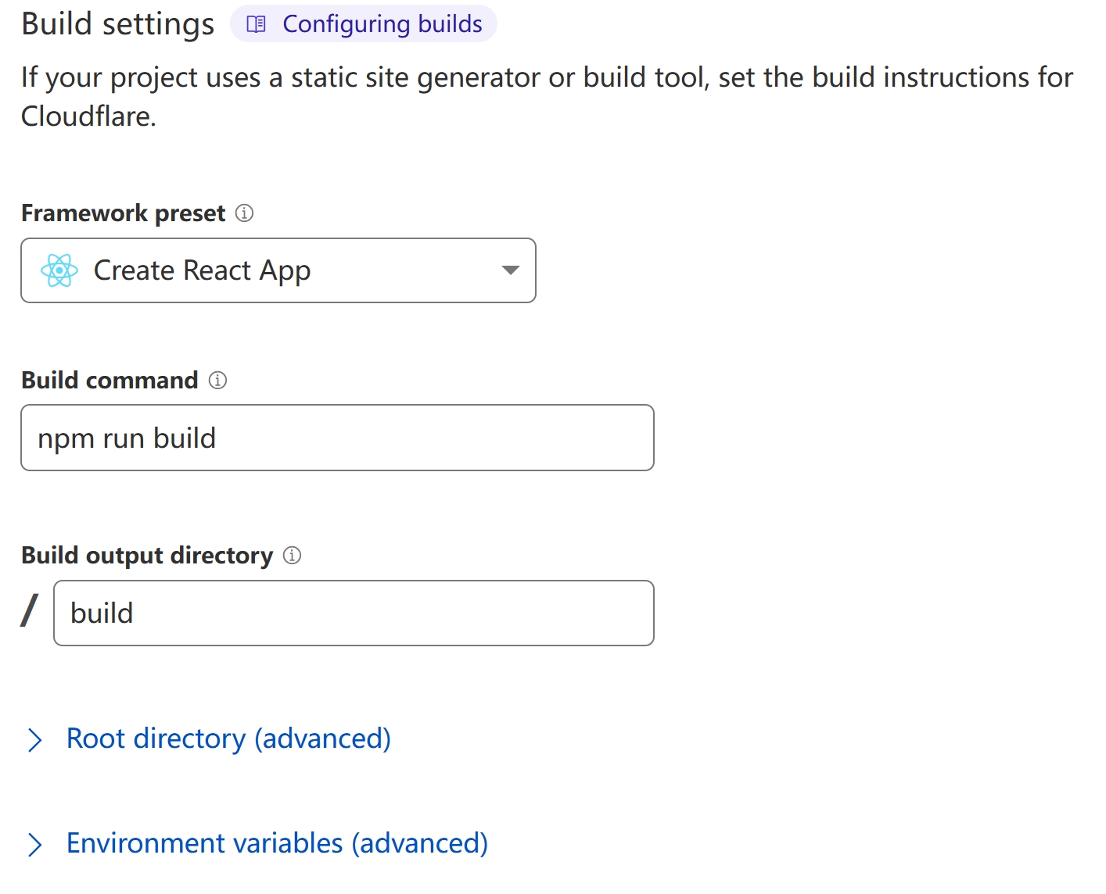1106x894 pixels.
Task: Click the info icon beside Framework preset
Action: [x=244, y=213]
